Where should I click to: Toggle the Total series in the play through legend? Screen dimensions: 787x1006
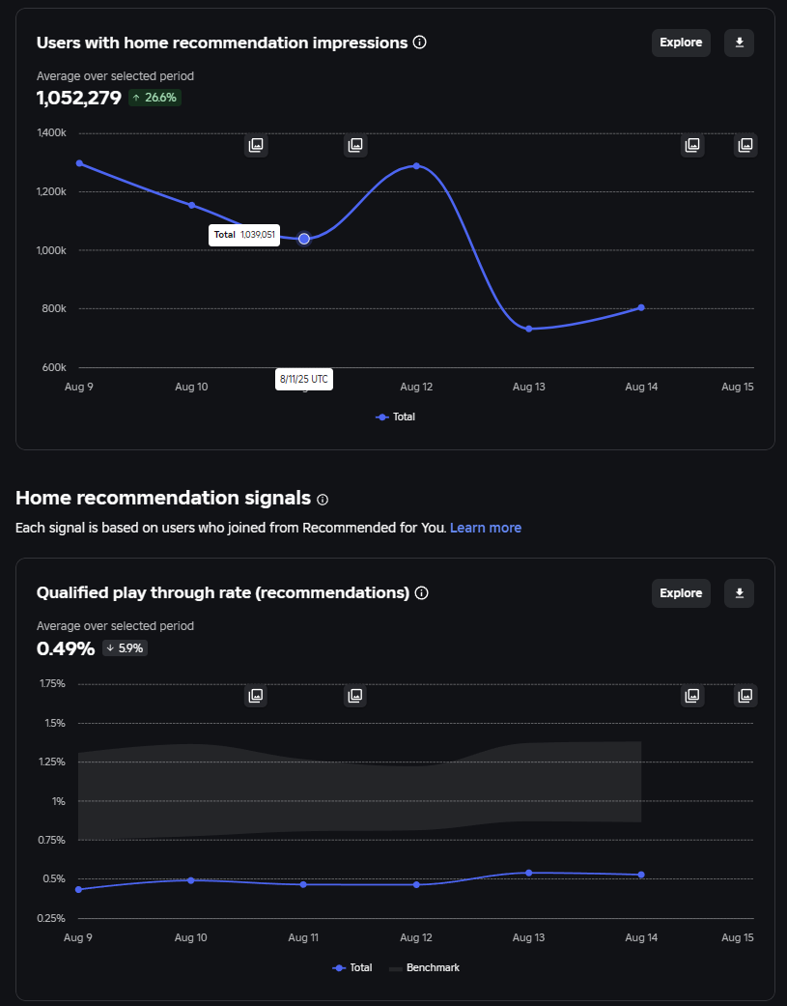(x=352, y=967)
